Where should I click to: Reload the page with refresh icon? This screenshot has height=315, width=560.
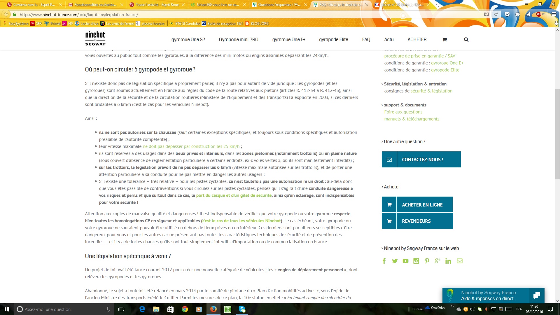point(496,14)
